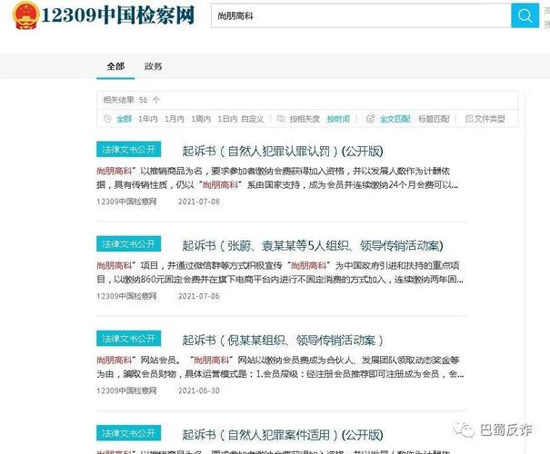This screenshot has width=550, height=454.
Task: Filter results to 1周内
Action: tap(201, 119)
